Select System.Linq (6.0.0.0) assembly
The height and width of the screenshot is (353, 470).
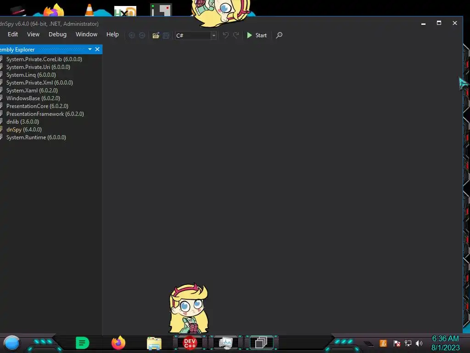(x=31, y=75)
